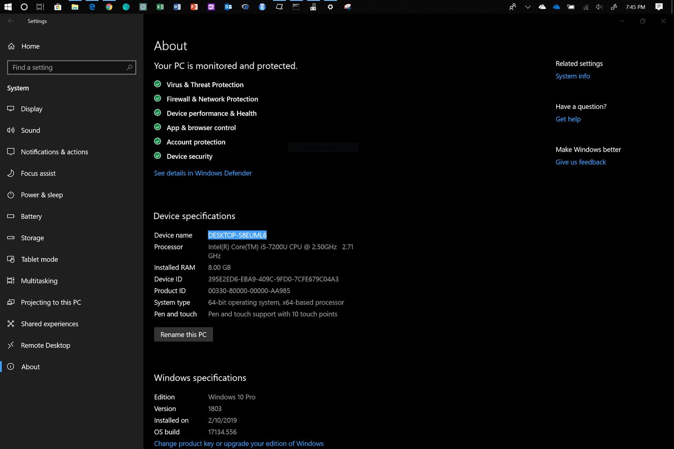Click the back arrow in Settings
This screenshot has height=449, width=674.
coord(11,21)
